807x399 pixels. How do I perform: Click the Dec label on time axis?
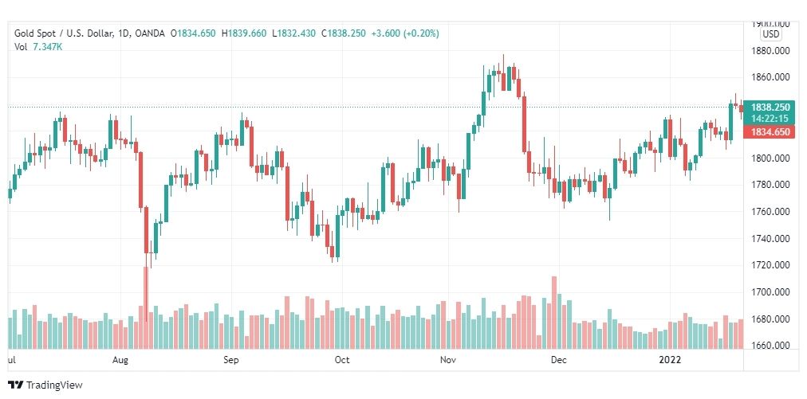[558, 360]
